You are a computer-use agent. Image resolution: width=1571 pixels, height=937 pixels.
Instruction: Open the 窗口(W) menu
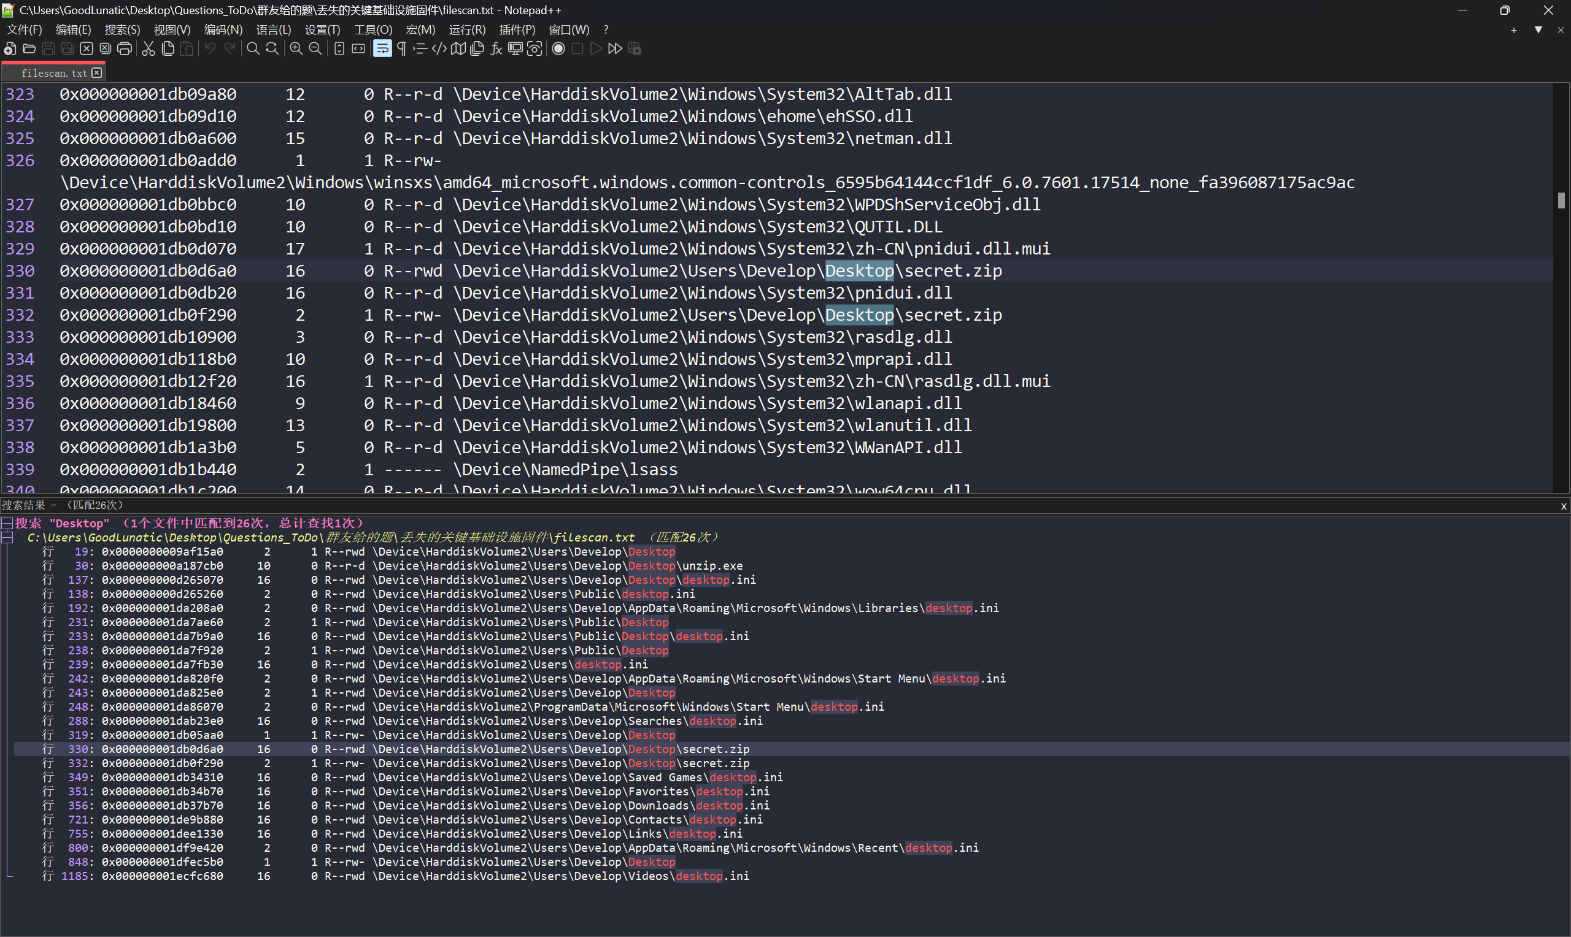(568, 29)
